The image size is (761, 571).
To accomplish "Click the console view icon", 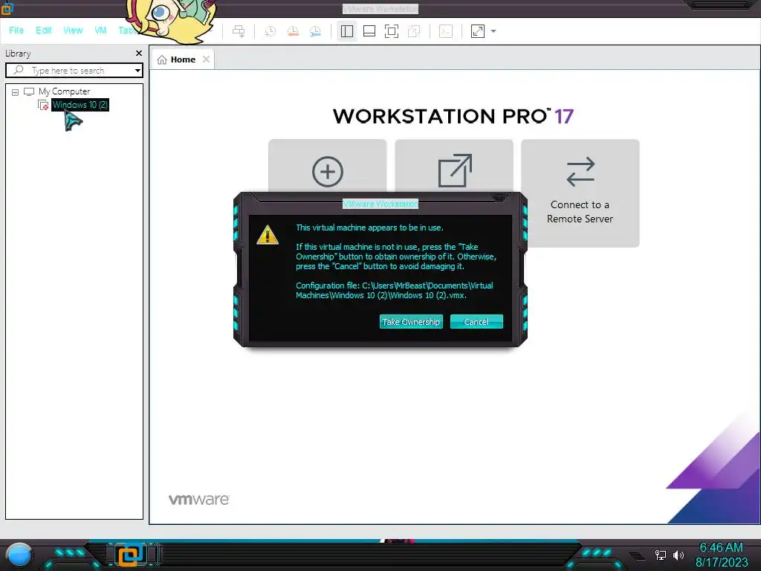I will click(446, 31).
